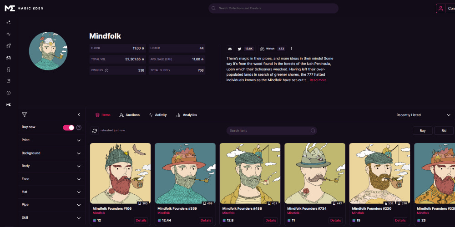Open the Mindfolk Founders #486 thumbnail
Viewport: 455px width, 227px height.
250,173
